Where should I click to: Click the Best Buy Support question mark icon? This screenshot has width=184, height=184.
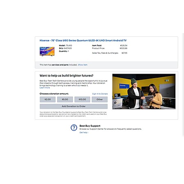pos(74,128)
